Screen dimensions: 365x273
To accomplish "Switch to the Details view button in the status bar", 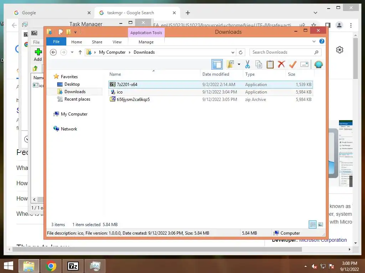I will [x=312, y=224].
